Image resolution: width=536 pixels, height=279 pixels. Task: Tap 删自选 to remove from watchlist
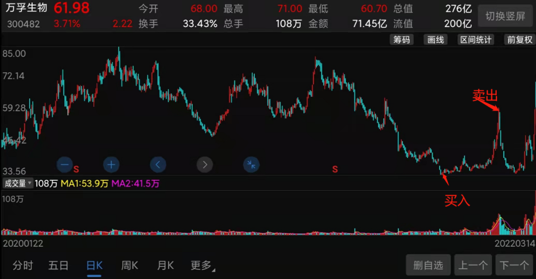click(428, 265)
